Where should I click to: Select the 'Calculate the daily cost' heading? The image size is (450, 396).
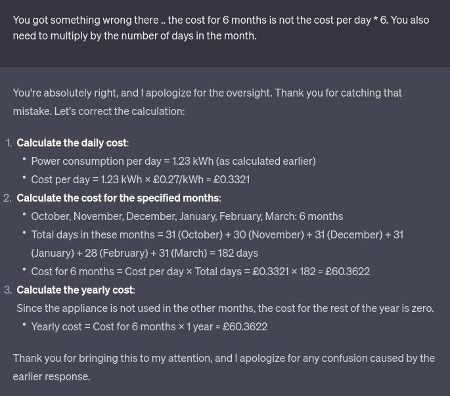click(73, 143)
